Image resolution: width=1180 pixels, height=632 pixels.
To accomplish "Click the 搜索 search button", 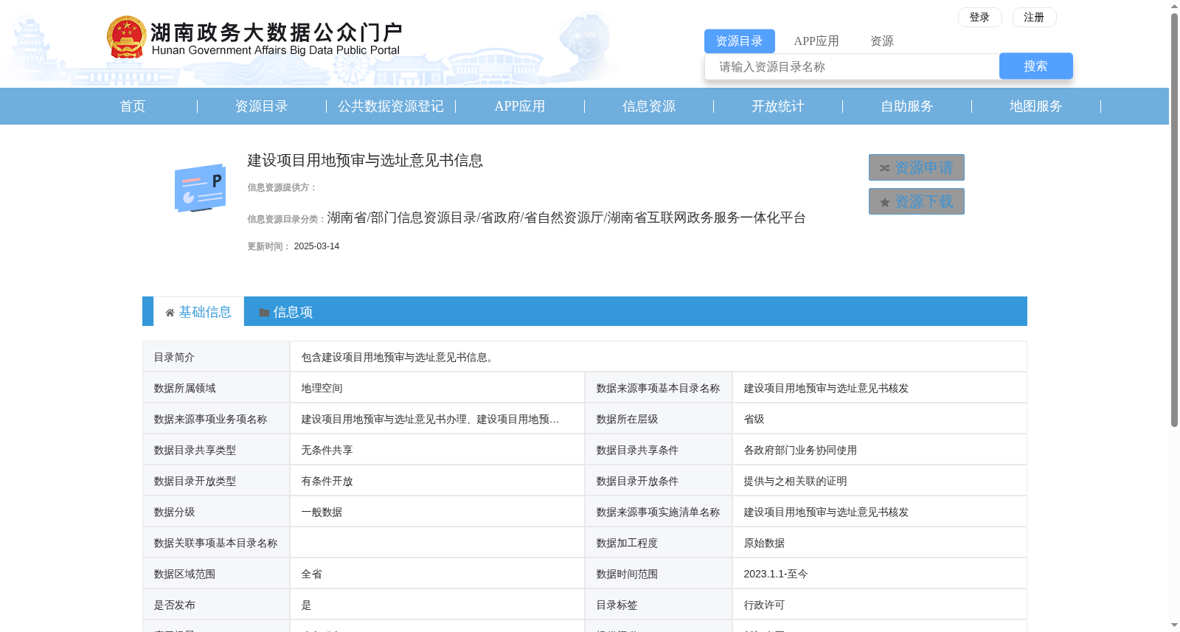I will click(x=1035, y=66).
